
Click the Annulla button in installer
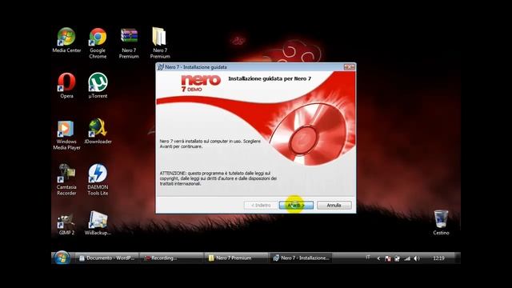(x=334, y=205)
